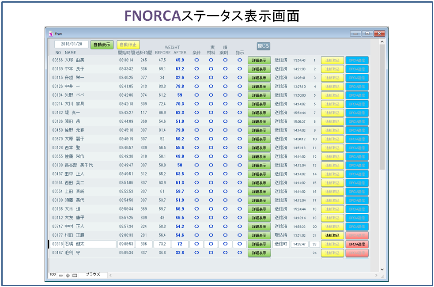Click the 石橋 健太 name field
434x287 pixels.
(90, 244)
